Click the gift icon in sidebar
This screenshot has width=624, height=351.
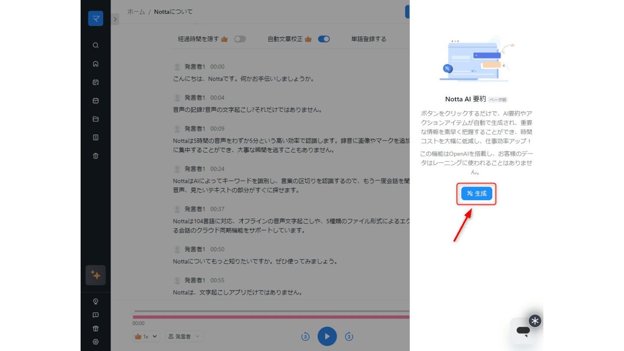coord(96,328)
